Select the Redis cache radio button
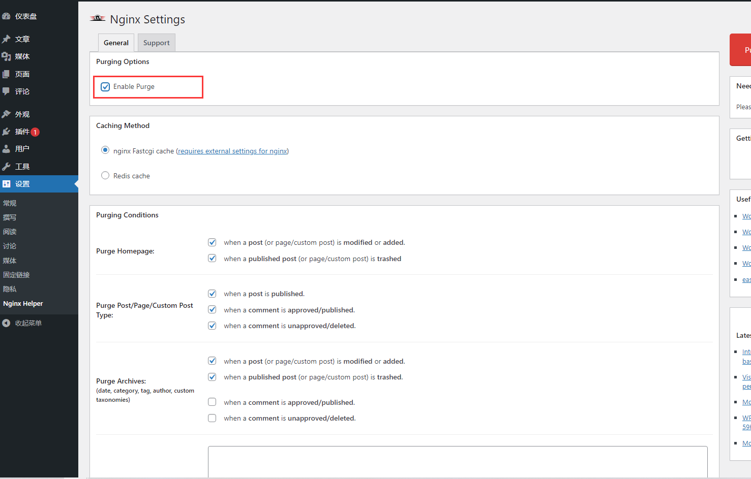 105,175
